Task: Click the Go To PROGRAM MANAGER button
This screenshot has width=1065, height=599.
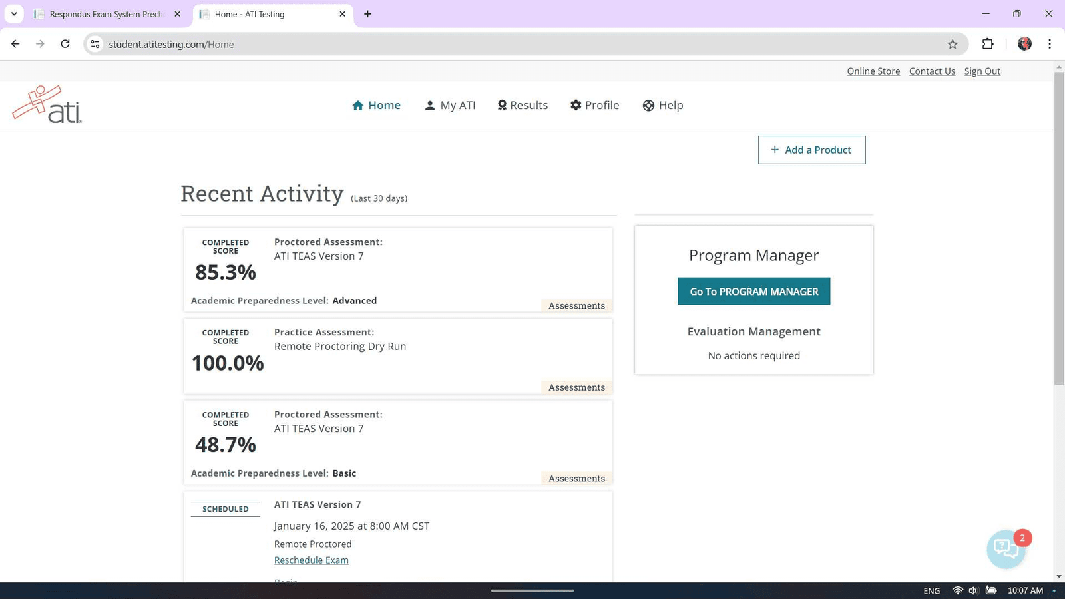Action: pyautogui.click(x=753, y=292)
